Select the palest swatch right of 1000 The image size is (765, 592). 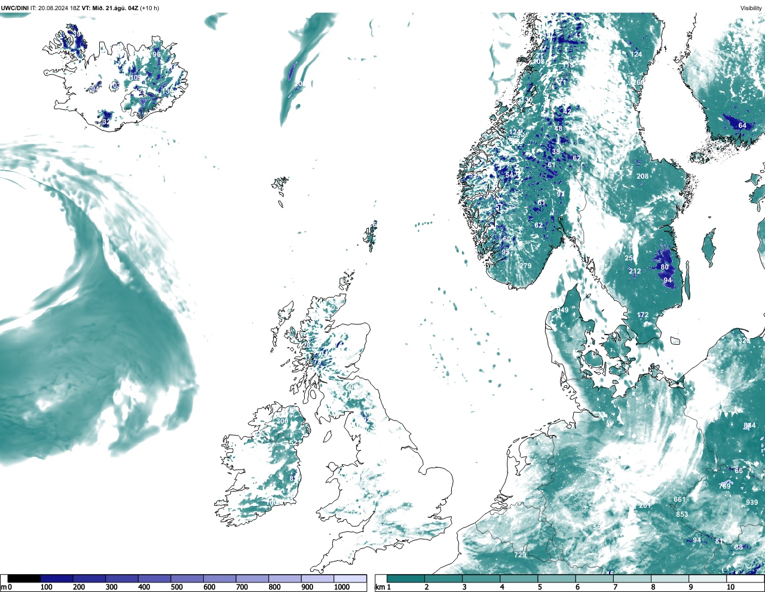coord(350,578)
